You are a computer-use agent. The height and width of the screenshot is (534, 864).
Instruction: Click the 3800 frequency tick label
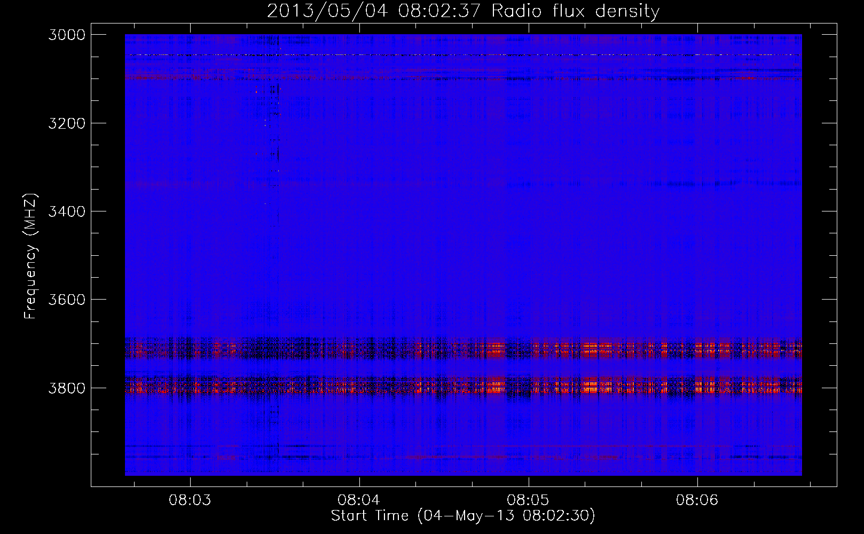pos(67,388)
